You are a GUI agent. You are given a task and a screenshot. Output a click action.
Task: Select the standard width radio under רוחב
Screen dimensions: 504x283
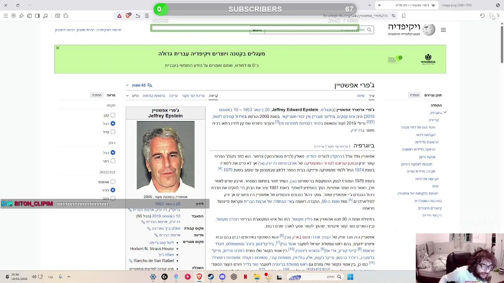click(x=113, y=153)
